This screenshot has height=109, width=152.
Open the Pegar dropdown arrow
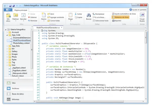(71, 21)
